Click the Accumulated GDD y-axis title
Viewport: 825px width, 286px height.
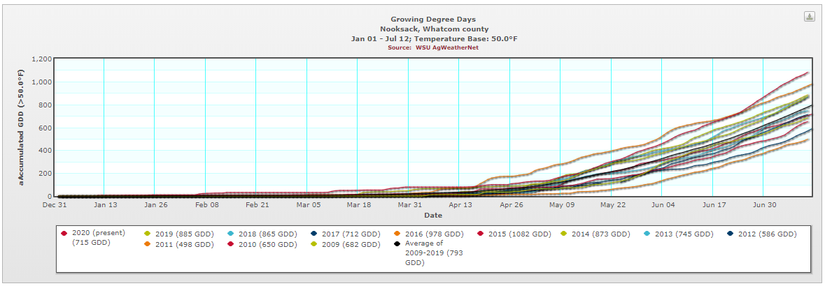pyautogui.click(x=21, y=127)
